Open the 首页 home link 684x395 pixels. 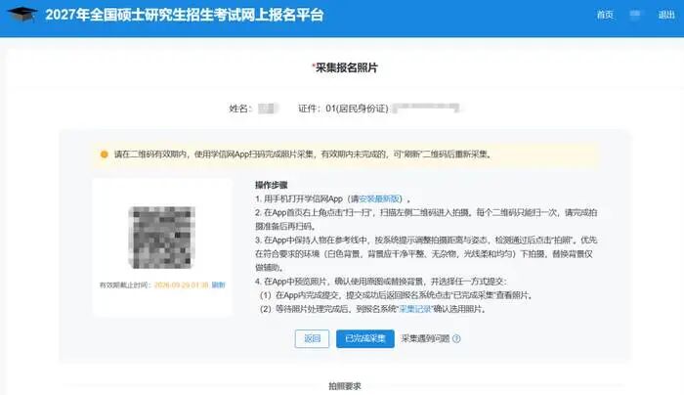coord(605,15)
